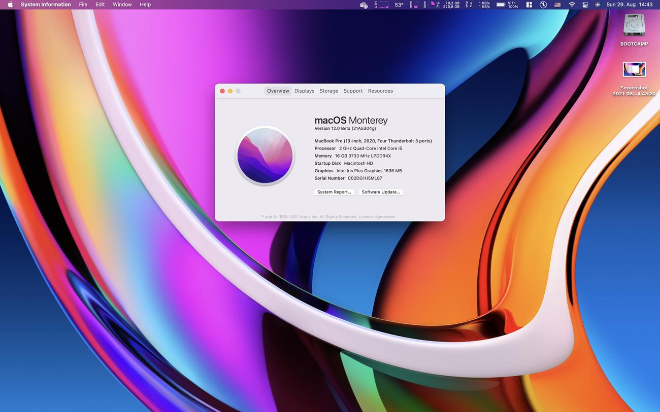This screenshot has height=412, width=660.
Task: Click the macOS Monterey title text
Action: coord(351,120)
